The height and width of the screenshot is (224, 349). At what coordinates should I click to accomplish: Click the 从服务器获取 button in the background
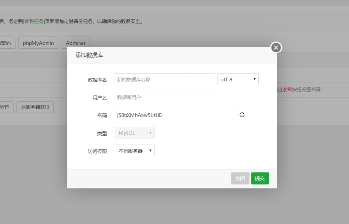(35, 107)
